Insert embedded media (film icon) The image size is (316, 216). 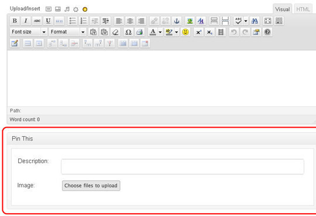click(x=221, y=32)
